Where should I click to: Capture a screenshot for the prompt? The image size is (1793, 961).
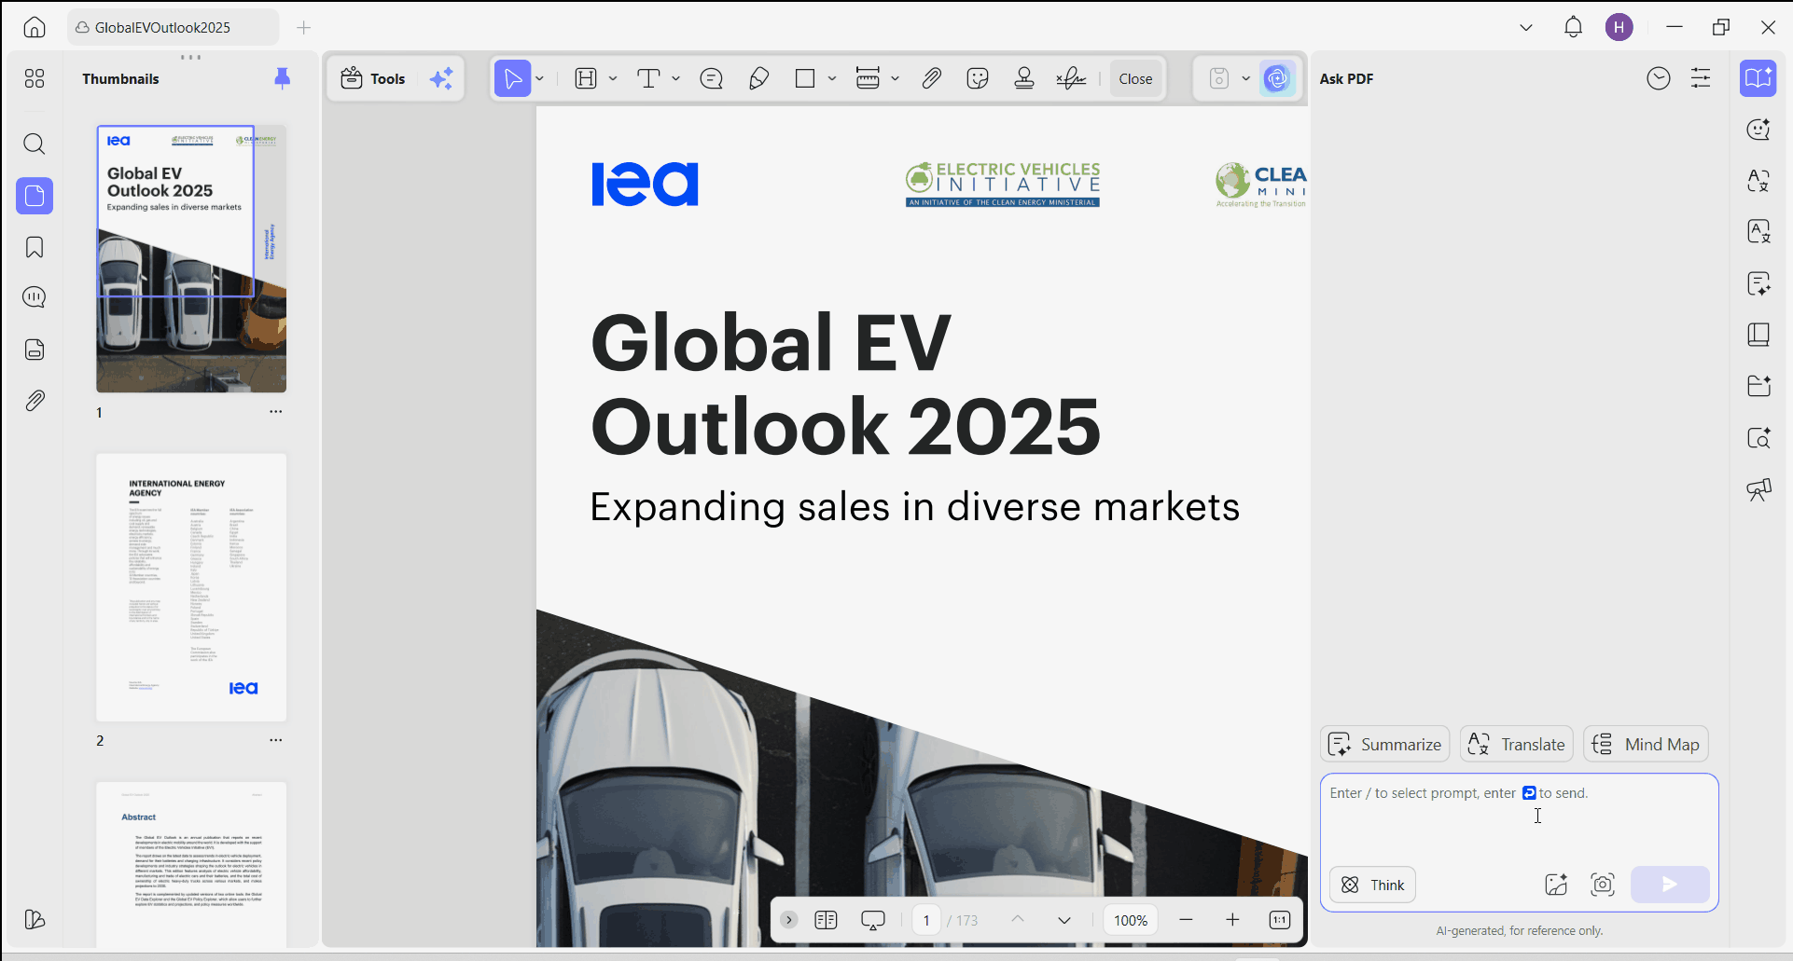point(1603,885)
